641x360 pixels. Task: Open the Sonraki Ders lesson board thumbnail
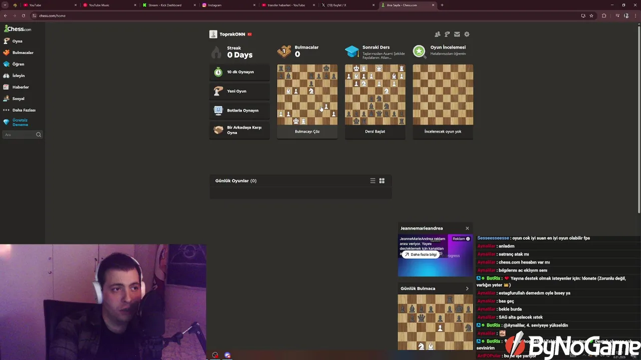point(375,94)
